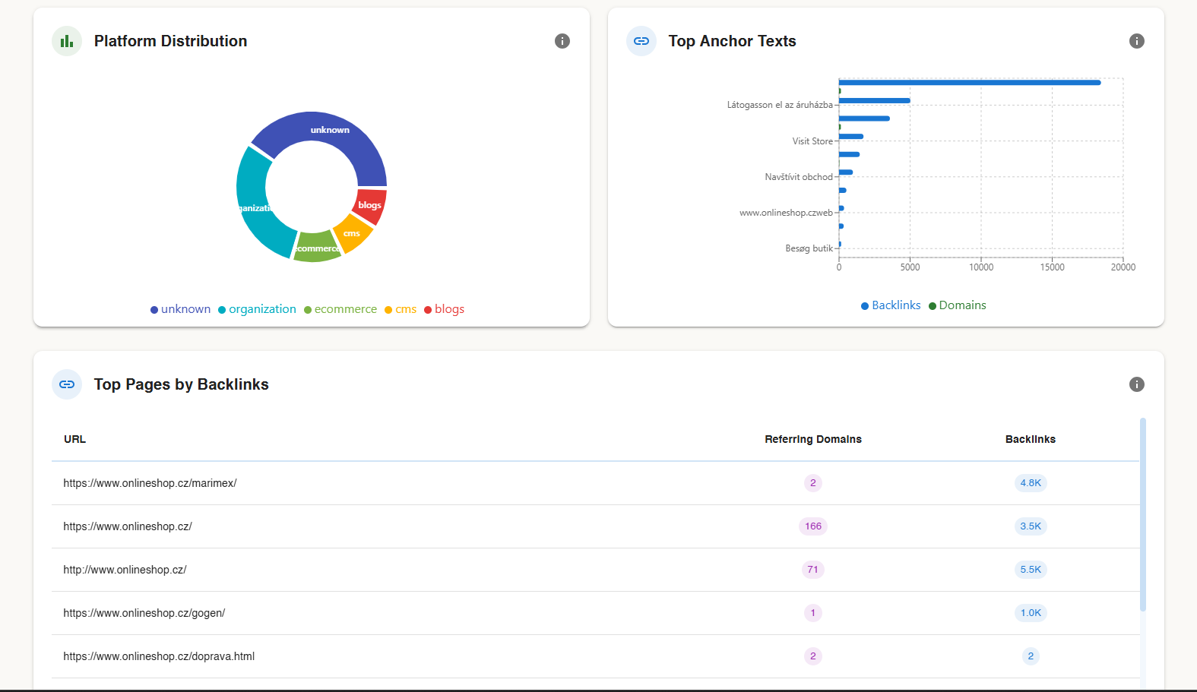Toggle the Backlinks legend in anchor chart
Viewport: 1197px width, 692px height.
point(891,305)
